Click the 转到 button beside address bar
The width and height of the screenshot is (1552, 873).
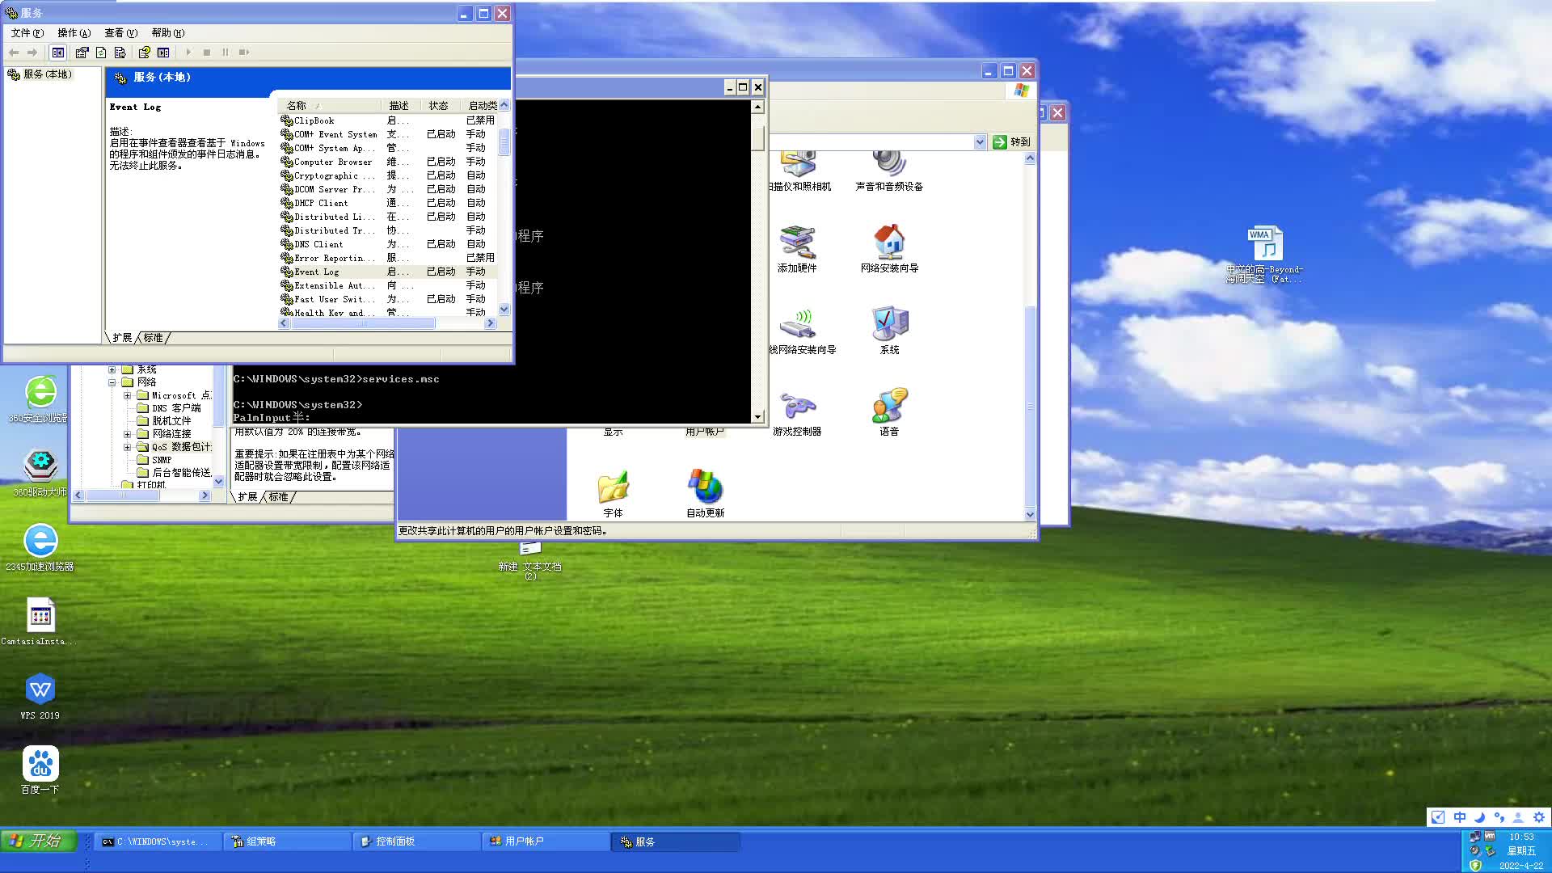(x=1012, y=142)
